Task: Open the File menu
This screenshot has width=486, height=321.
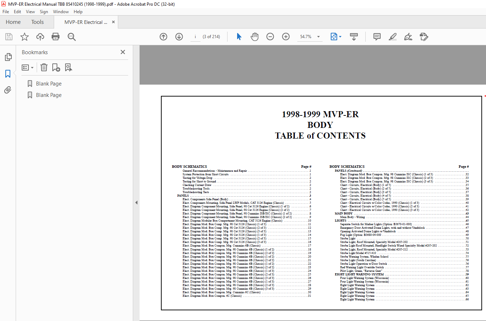Action: pos(6,12)
